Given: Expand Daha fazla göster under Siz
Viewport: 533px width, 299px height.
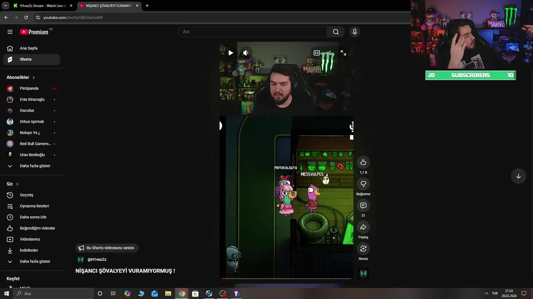Looking at the screenshot, I should 32,262.
